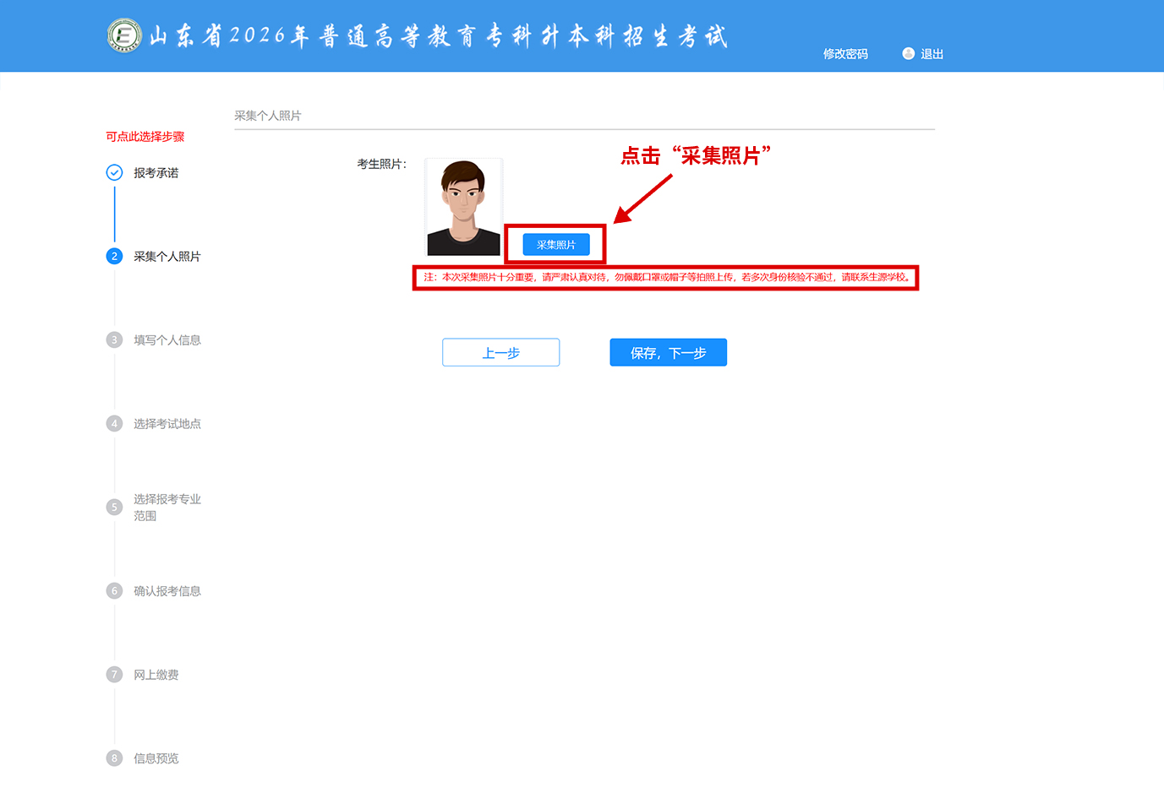Click the checkmark circle for 报考承诺
The height and width of the screenshot is (798, 1164).
point(114,173)
